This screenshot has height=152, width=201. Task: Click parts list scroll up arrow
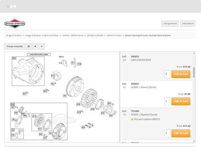pyautogui.click(x=194, y=53)
